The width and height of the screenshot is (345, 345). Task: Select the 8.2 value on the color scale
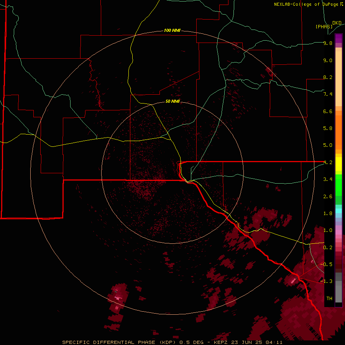tap(328, 77)
